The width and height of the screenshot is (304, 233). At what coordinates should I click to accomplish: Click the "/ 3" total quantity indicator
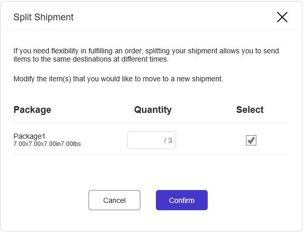(168, 140)
